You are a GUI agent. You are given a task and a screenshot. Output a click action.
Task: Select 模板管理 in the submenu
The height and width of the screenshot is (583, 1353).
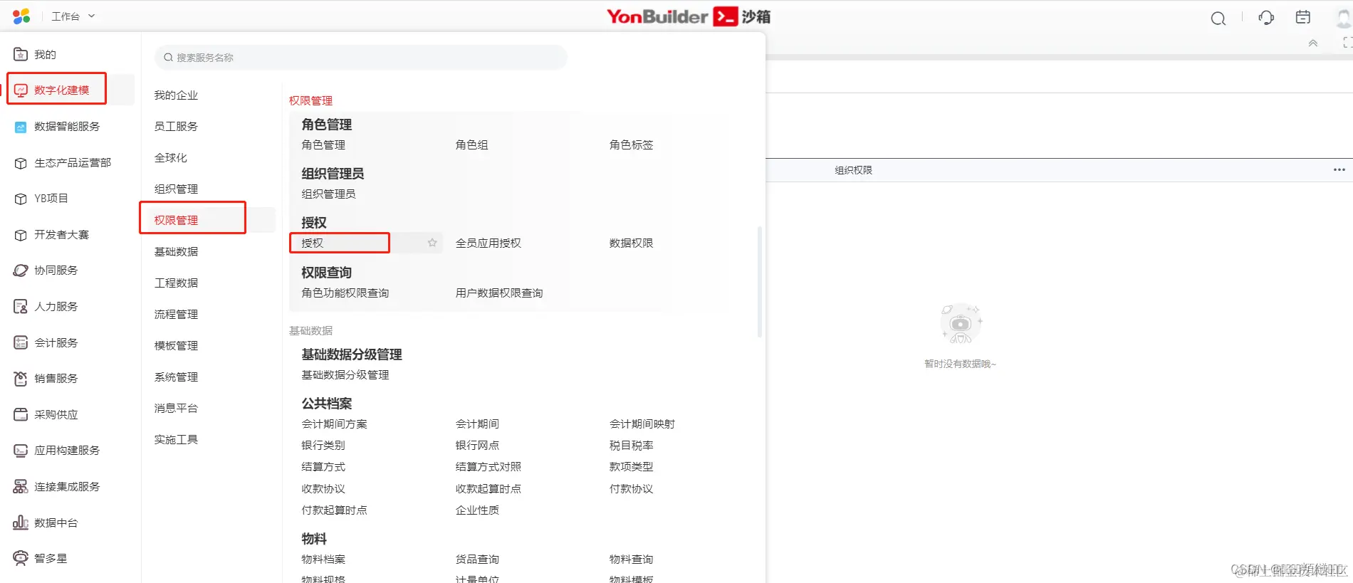(x=176, y=346)
